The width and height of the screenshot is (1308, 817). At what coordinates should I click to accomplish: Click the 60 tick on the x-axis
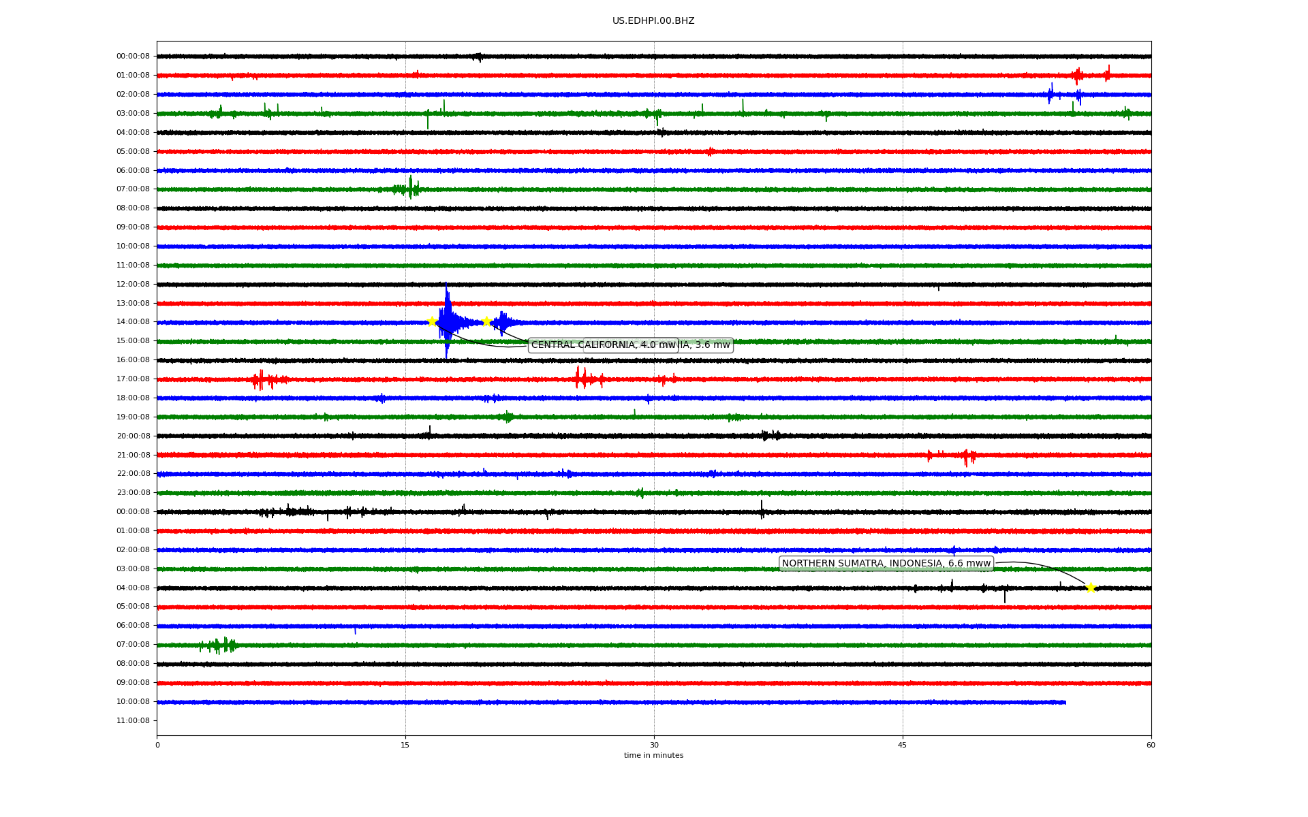(x=1151, y=745)
